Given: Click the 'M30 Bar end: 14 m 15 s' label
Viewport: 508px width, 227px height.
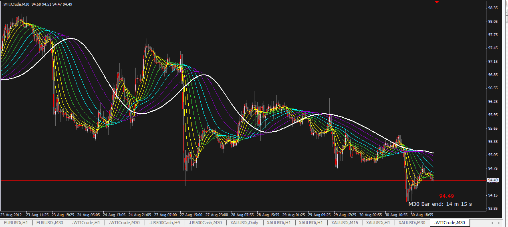Looking at the screenshot, I should click(x=440, y=204).
